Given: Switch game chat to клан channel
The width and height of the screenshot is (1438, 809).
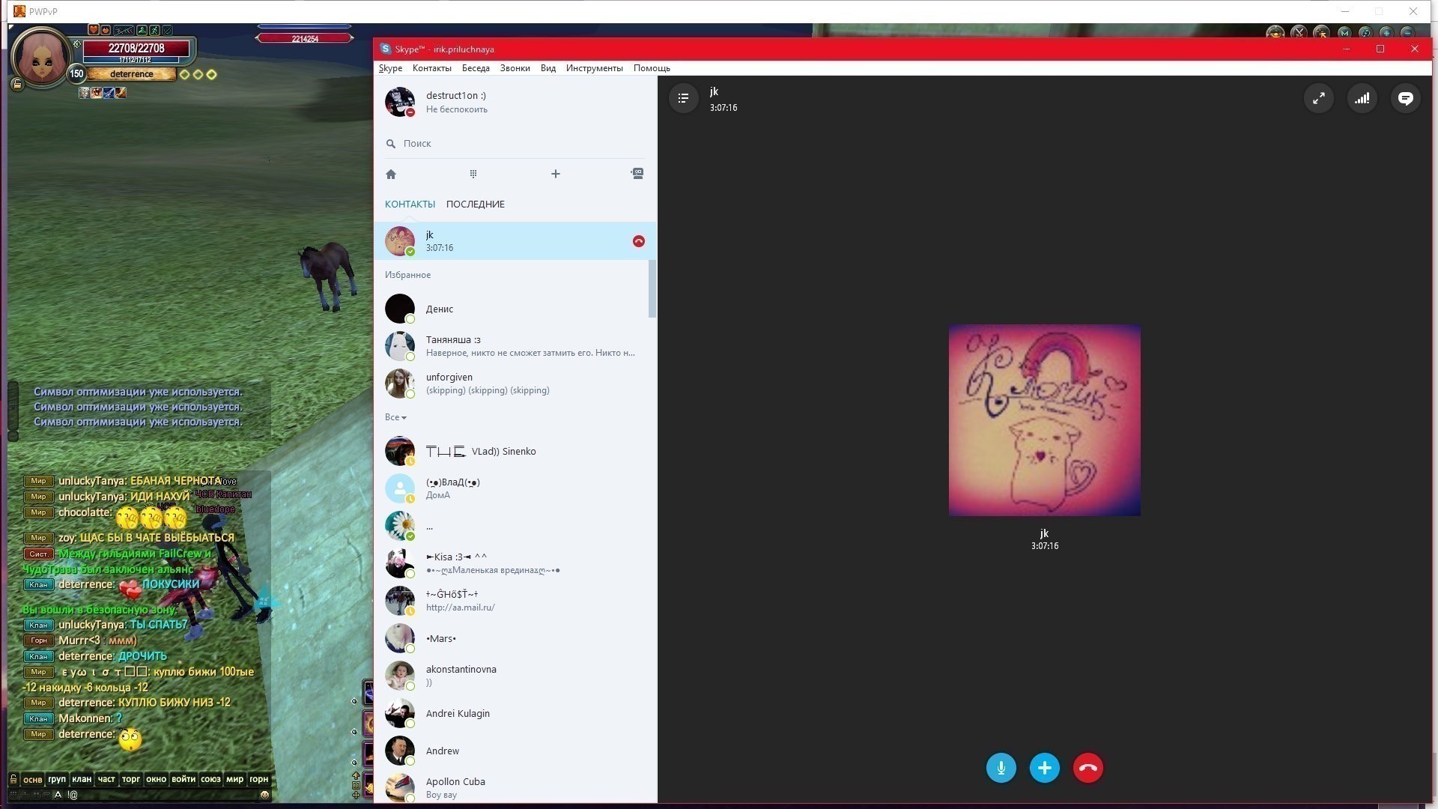Looking at the screenshot, I should point(82,779).
